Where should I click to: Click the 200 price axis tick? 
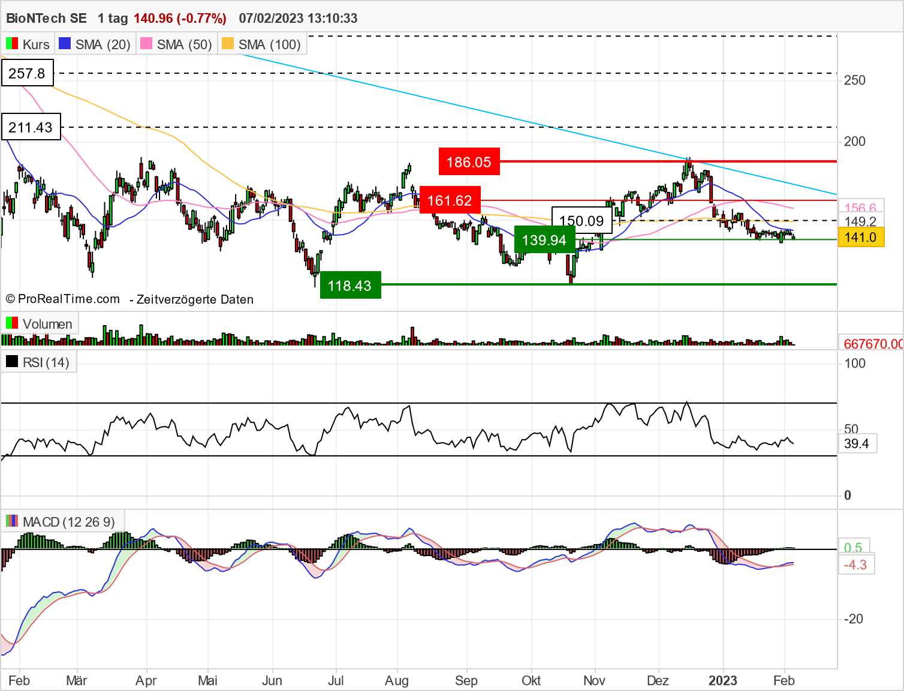point(855,141)
